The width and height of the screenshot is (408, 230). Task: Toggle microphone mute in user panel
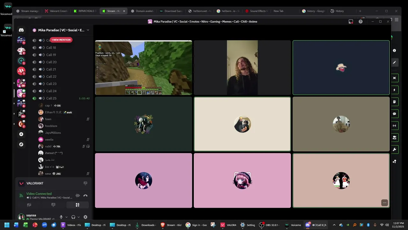point(61,217)
